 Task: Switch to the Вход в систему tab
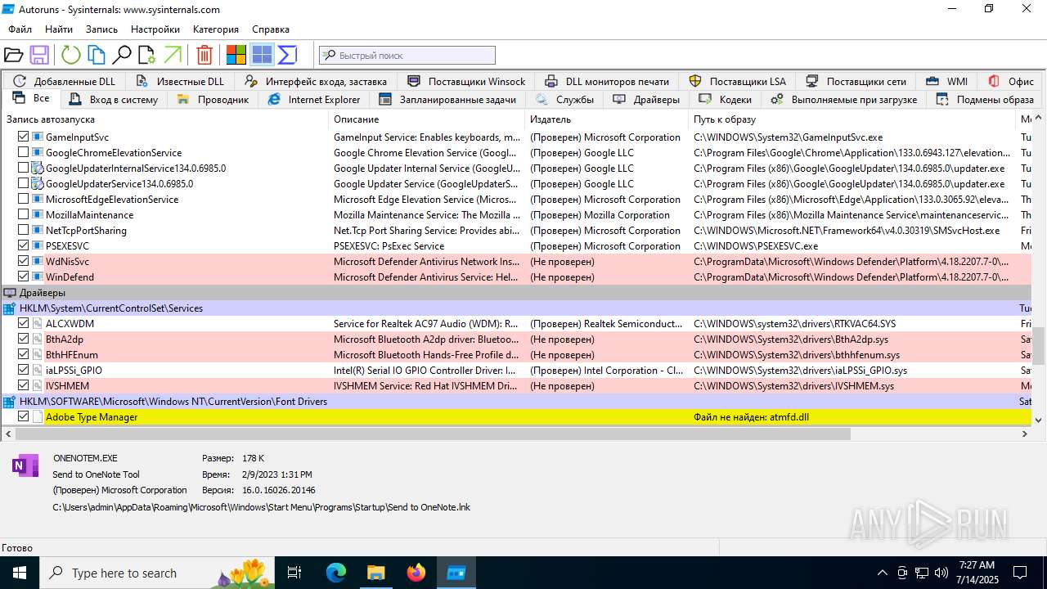[x=113, y=100]
